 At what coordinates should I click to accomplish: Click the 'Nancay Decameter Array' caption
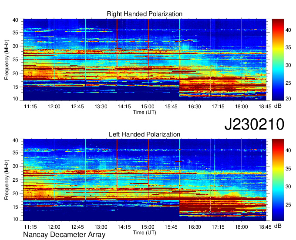(x=64, y=235)
